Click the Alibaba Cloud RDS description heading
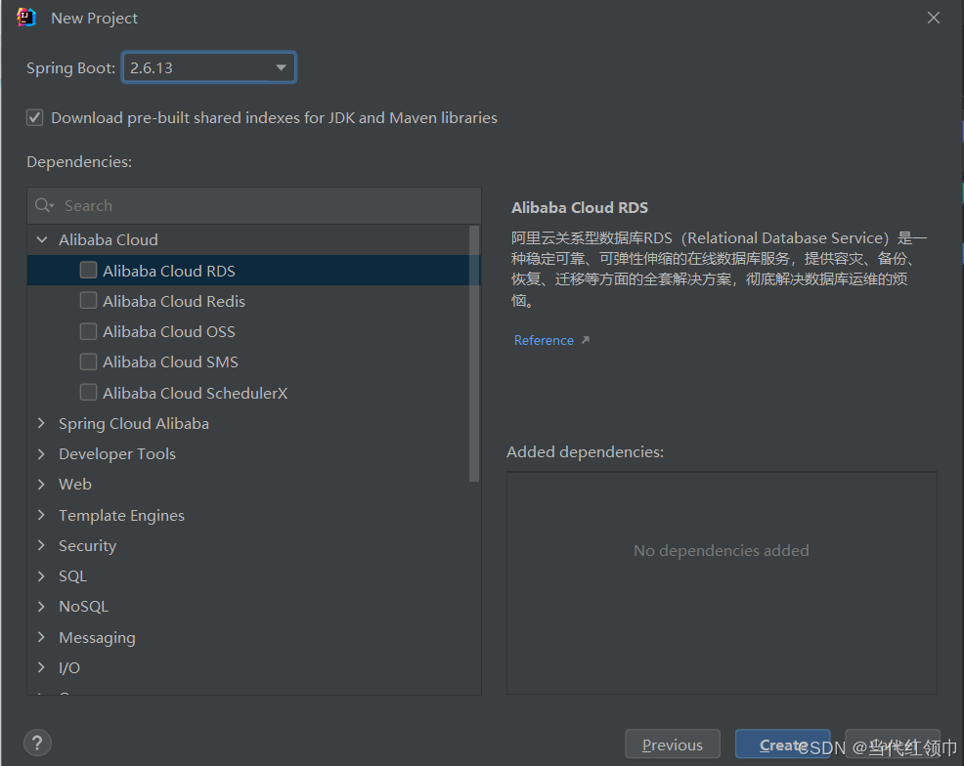This screenshot has width=964, height=766. [x=580, y=208]
